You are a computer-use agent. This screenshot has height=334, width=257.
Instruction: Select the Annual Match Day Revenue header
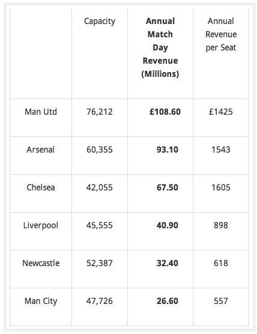point(160,47)
